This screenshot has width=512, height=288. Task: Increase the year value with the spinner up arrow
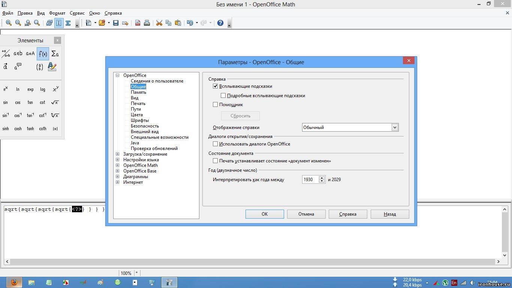(x=322, y=178)
